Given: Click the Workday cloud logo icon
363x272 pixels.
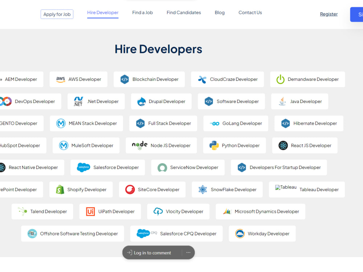Looking at the screenshot, I should coord(240,234).
